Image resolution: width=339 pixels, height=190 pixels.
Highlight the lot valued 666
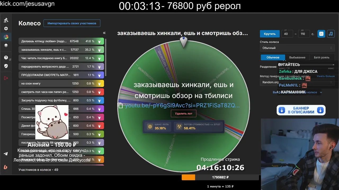99,109
